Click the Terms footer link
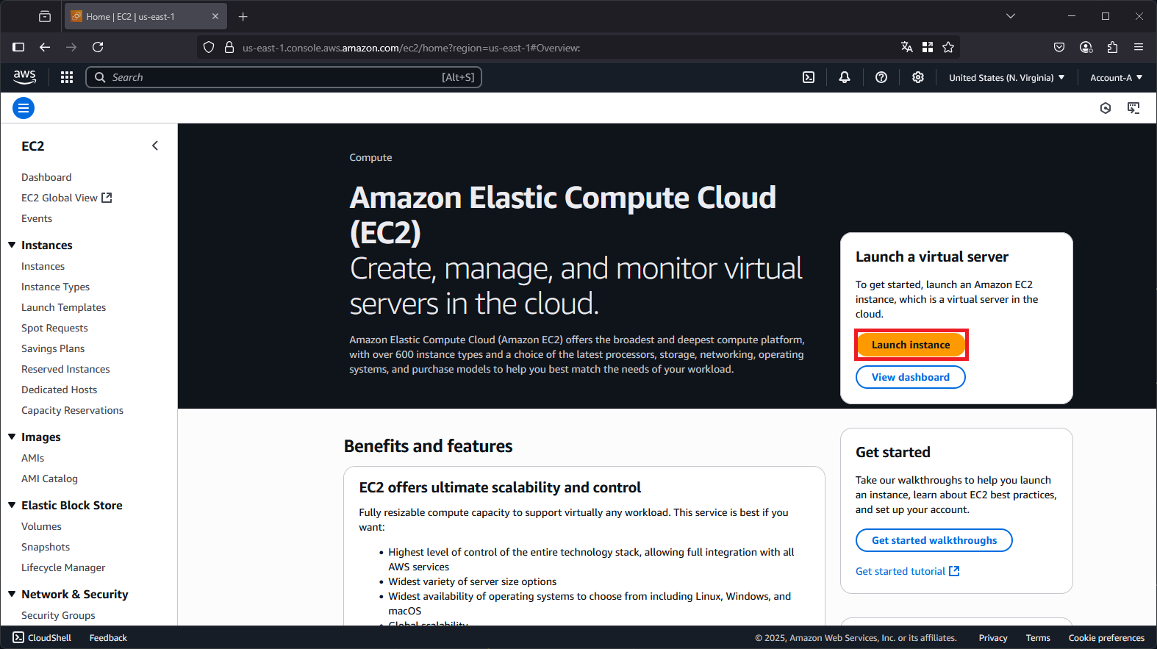The width and height of the screenshot is (1157, 649). coord(1038,638)
